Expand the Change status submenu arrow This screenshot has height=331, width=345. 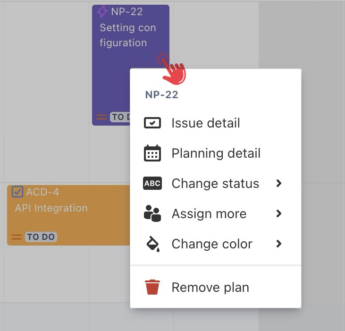tap(279, 183)
